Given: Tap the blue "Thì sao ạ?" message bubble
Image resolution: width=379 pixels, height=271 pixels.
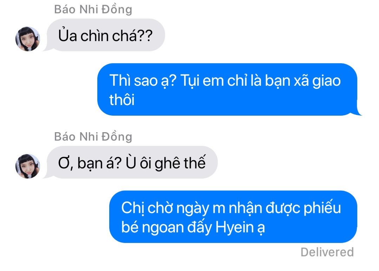Looking at the screenshot, I should click(229, 90).
